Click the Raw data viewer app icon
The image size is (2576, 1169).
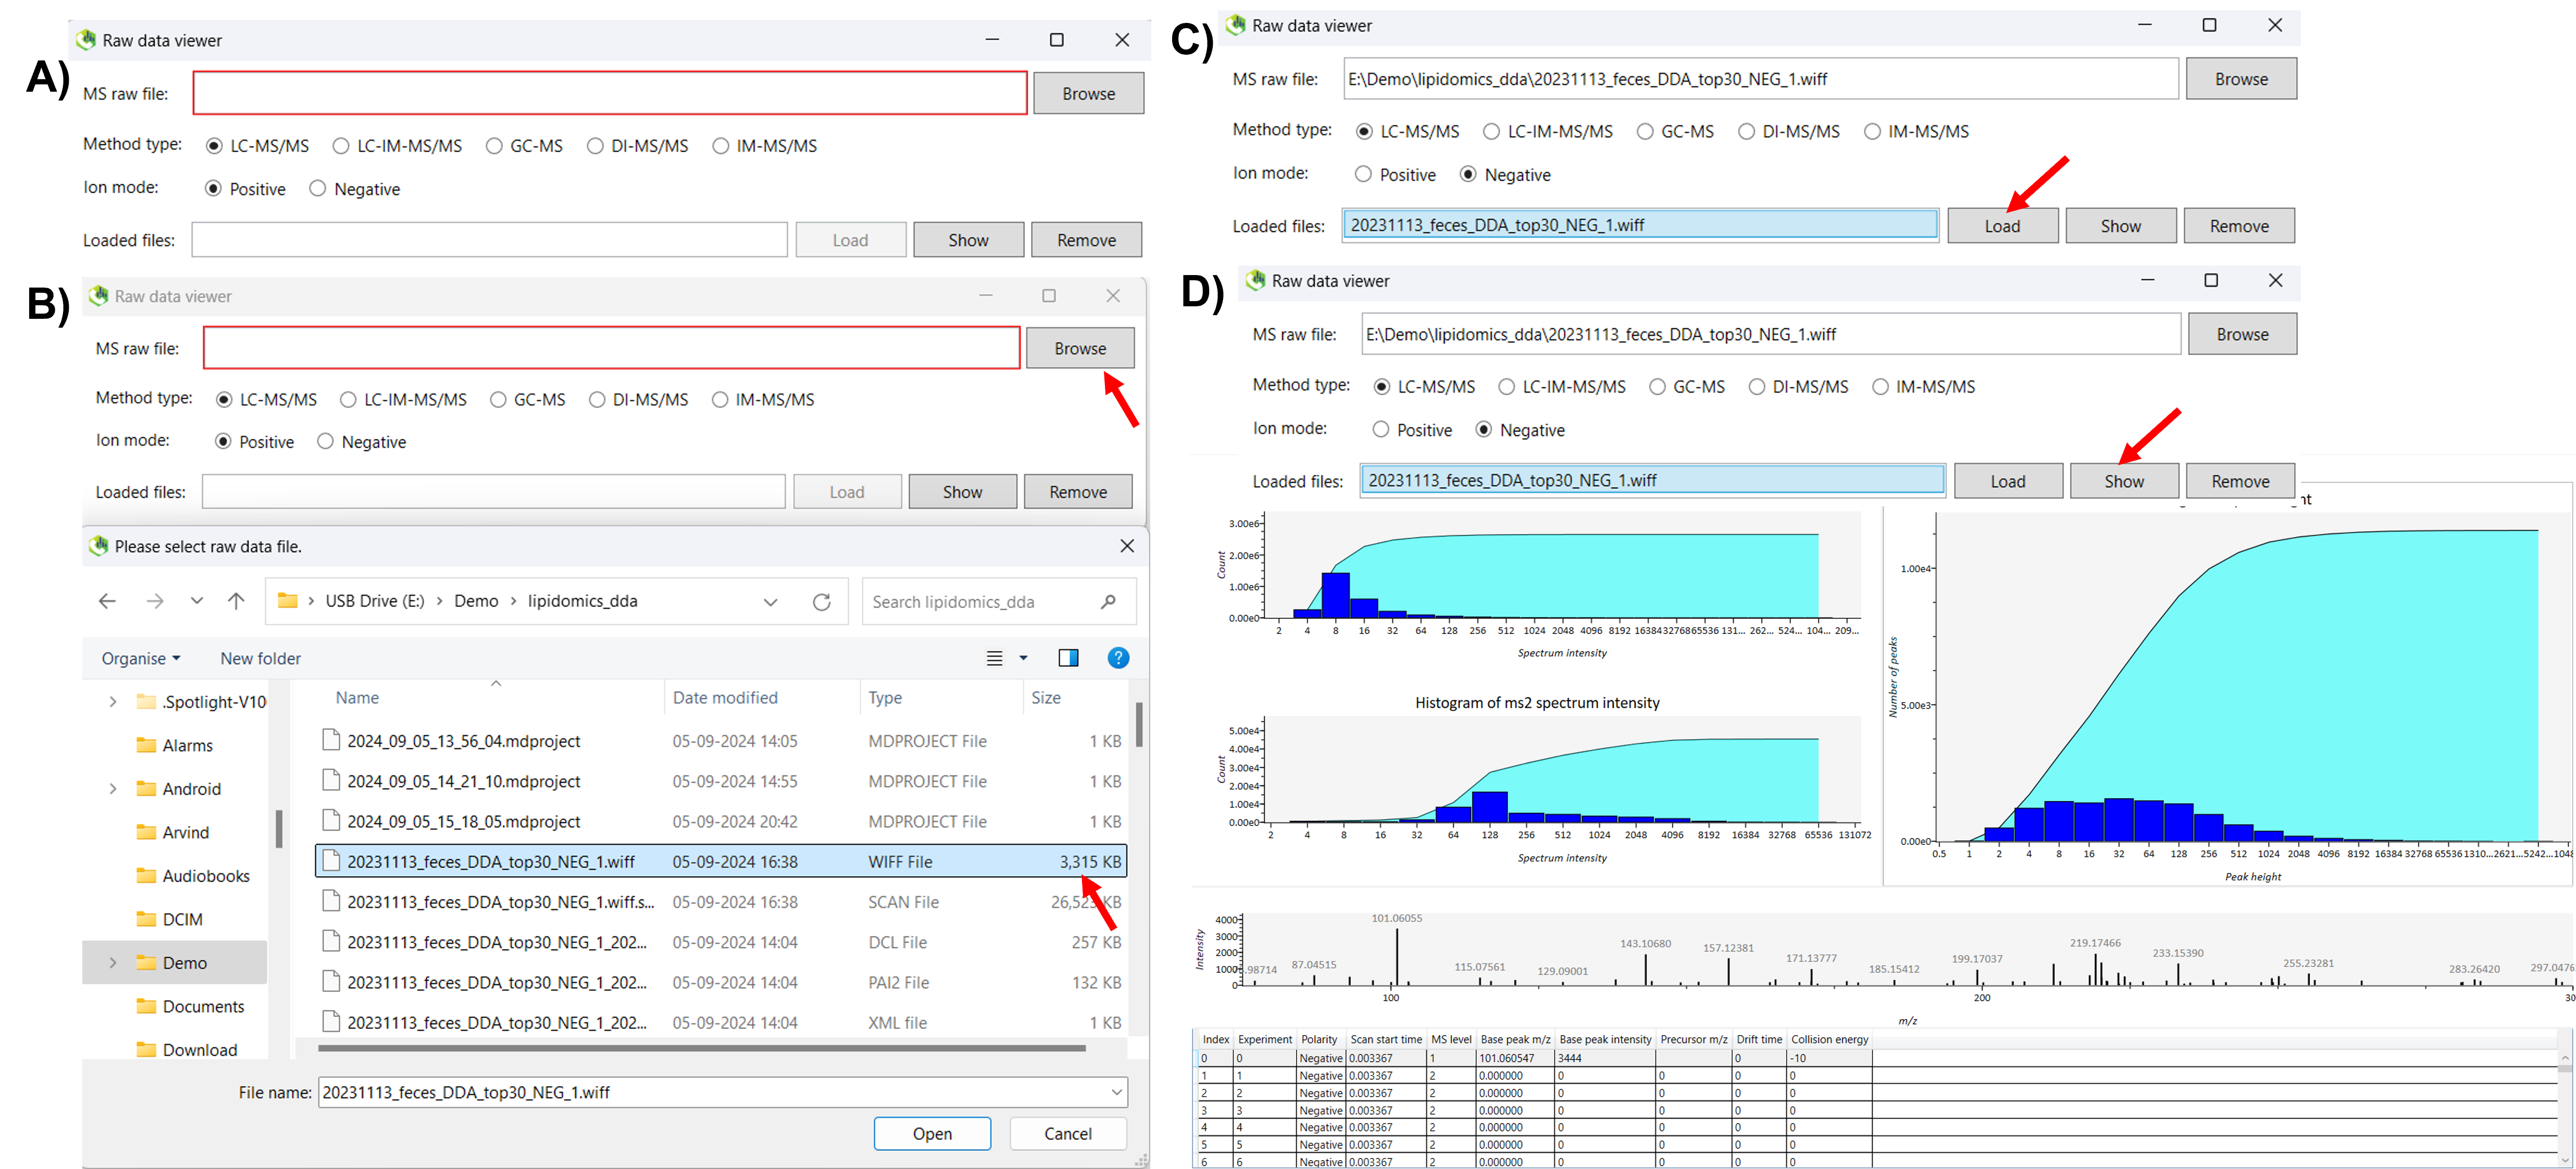85,40
